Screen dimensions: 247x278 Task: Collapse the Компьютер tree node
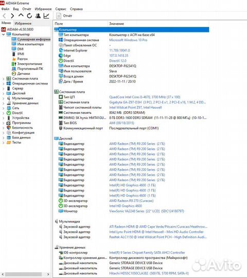[x=4, y=34]
